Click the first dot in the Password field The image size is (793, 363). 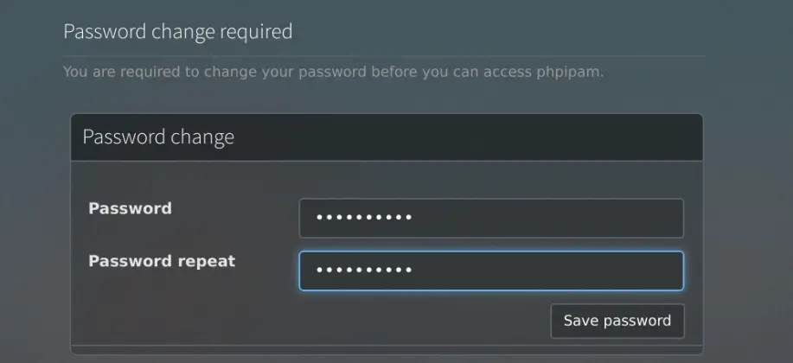click(319, 218)
